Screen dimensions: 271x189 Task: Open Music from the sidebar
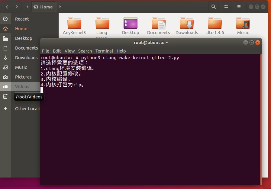pyautogui.click(x=21, y=67)
